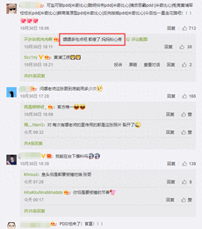The width and height of the screenshot is (202, 229).
Task: Click 屏蔽 on Scx1ny's reply
Action: 133,65
